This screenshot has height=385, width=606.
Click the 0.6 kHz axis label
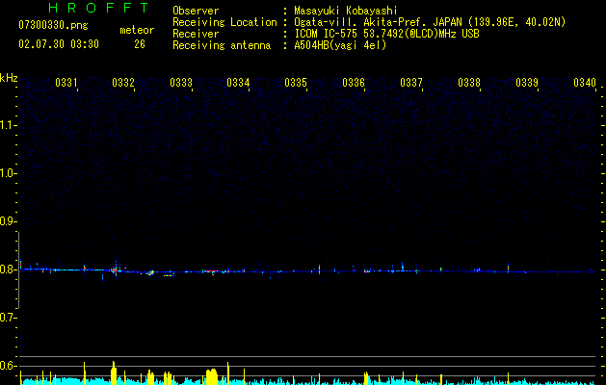coord(8,366)
